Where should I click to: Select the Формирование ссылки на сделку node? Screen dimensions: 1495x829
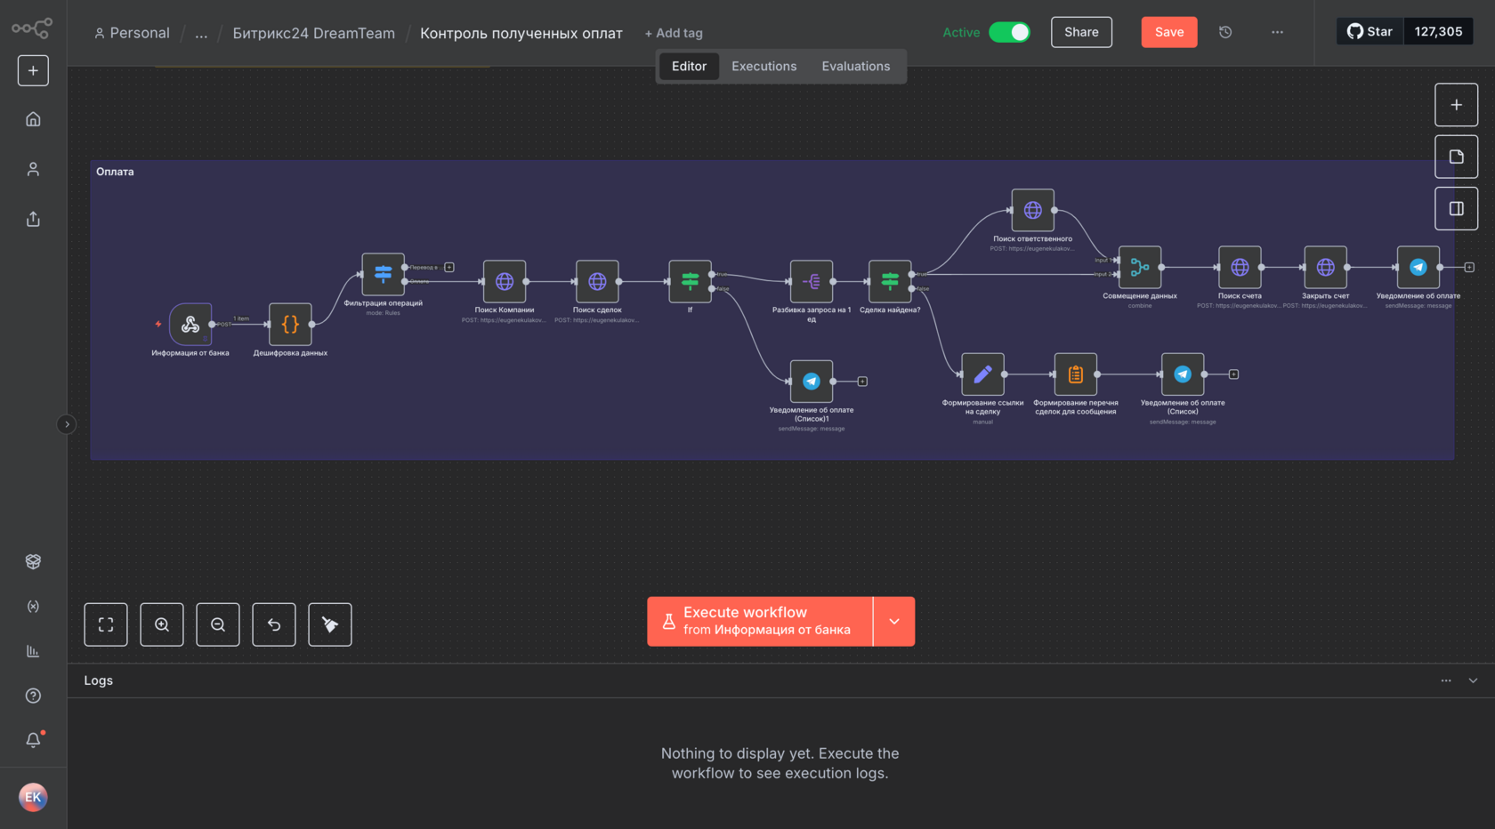point(982,374)
